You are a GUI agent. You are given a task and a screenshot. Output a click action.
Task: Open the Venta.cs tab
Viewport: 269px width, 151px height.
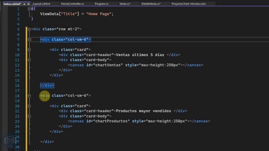[x=125, y=4]
